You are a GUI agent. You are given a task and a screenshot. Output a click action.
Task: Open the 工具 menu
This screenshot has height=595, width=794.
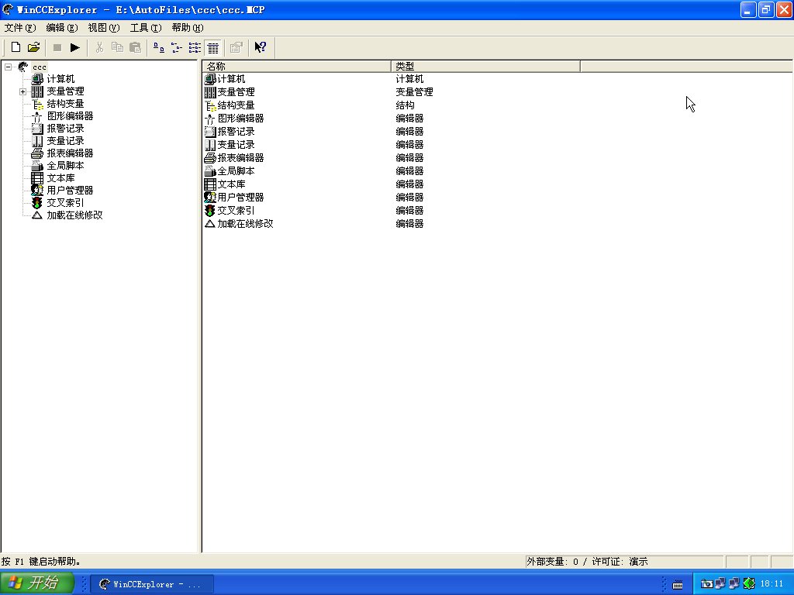pyautogui.click(x=145, y=27)
